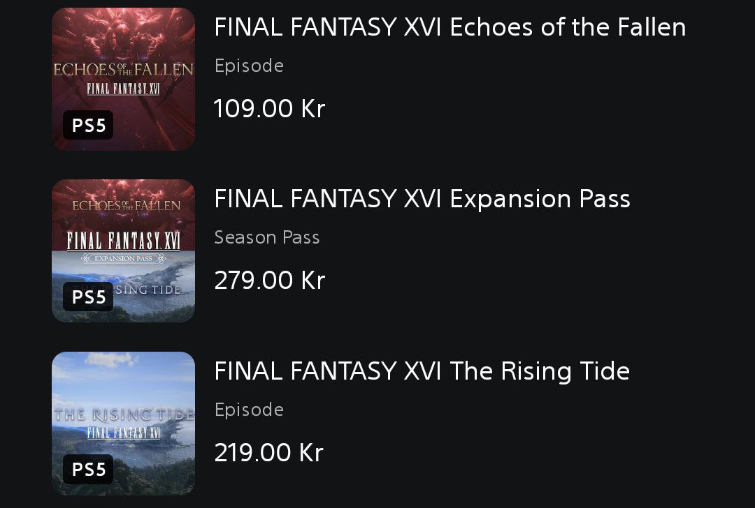The height and width of the screenshot is (508, 755).
Task: Click the 219.00 Kr price
Action: tap(268, 453)
